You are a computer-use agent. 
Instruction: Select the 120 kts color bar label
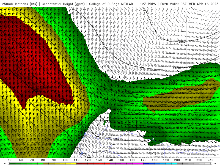[88, 160]
